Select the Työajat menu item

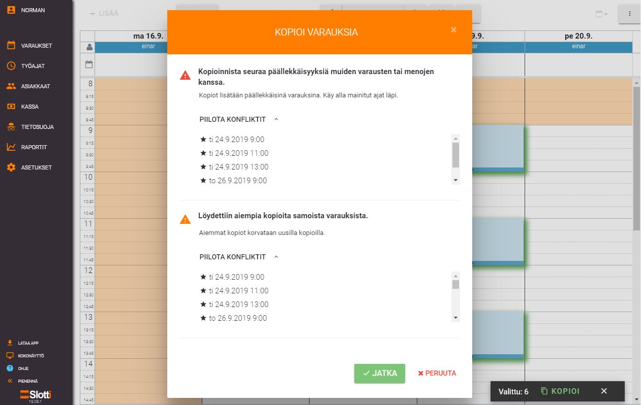34,66
